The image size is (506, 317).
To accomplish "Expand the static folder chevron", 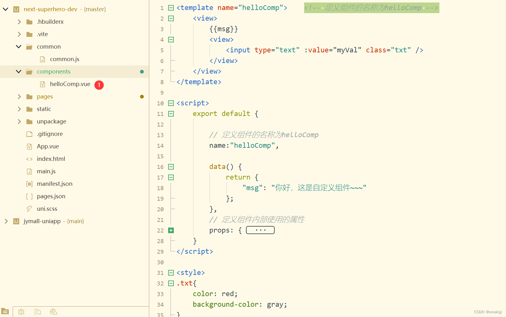I will tap(19, 109).
